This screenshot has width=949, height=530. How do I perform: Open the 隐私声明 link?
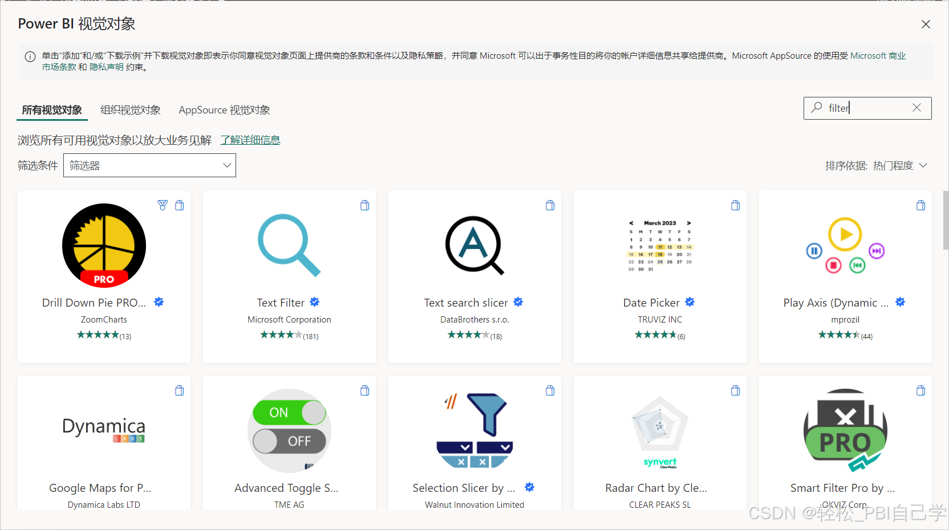point(106,67)
